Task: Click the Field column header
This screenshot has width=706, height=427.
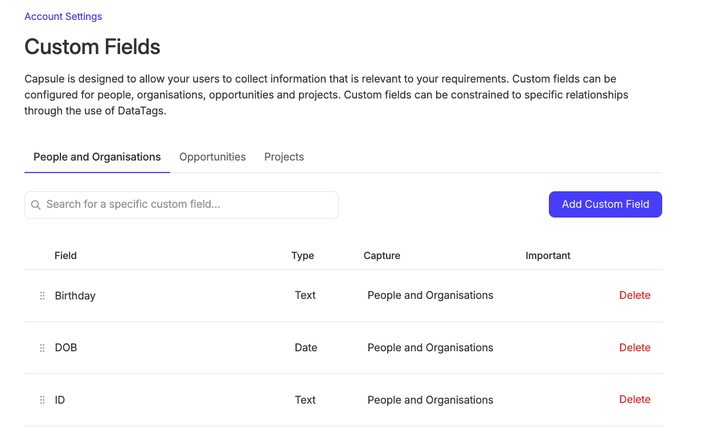Action: click(65, 256)
